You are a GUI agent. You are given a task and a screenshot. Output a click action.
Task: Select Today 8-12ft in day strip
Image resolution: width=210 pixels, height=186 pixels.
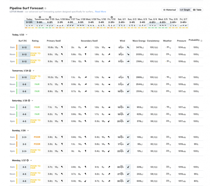[29, 22]
